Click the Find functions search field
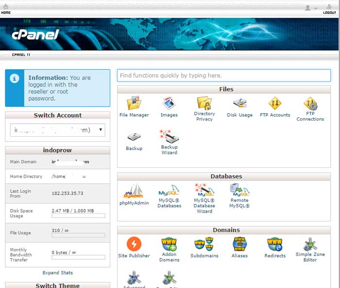This screenshot has width=340, height=288. click(224, 75)
